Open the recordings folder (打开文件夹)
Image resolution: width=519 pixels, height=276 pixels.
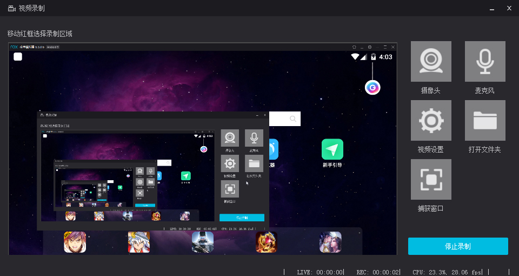(x=485, y=120)
